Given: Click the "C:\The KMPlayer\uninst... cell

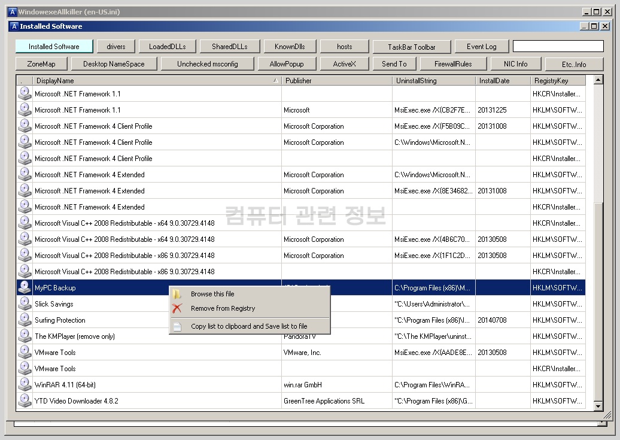Looking at the screenshot, I should (x=433, y=336).
